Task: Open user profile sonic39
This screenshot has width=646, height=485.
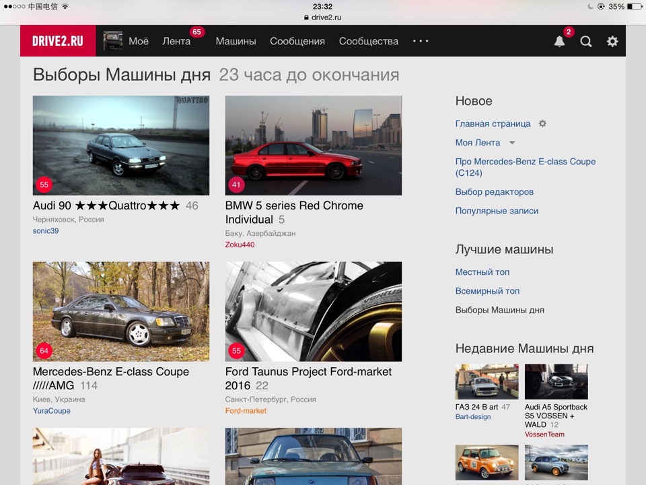Action: click(46, 231)
